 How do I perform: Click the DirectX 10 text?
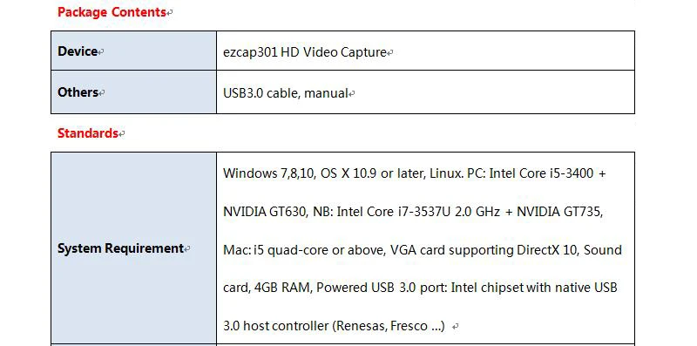click(546, 250)
